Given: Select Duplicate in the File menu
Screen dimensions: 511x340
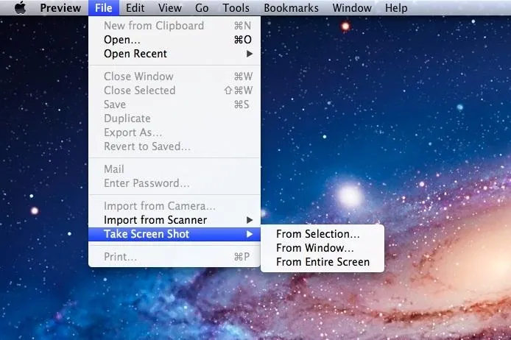Looking at the screenshot, I should (x=175, y=118).
